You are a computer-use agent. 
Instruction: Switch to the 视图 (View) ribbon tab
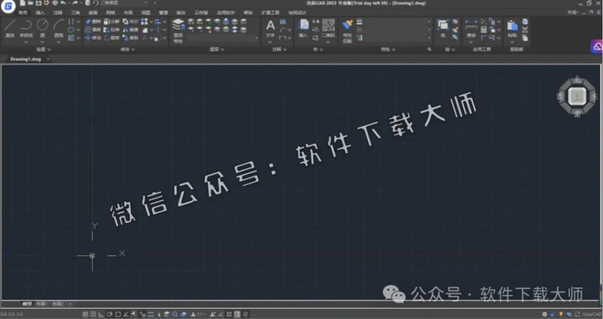[146, 13]
